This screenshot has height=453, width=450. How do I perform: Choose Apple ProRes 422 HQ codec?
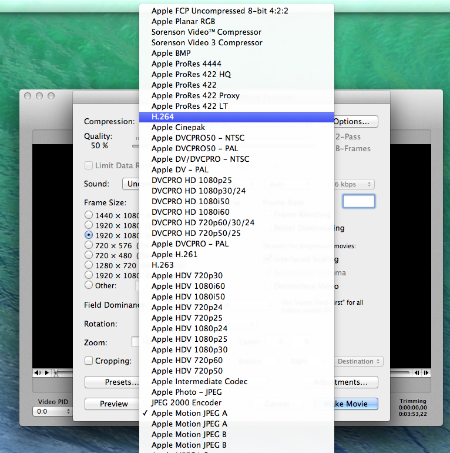[x=237, y=74]
